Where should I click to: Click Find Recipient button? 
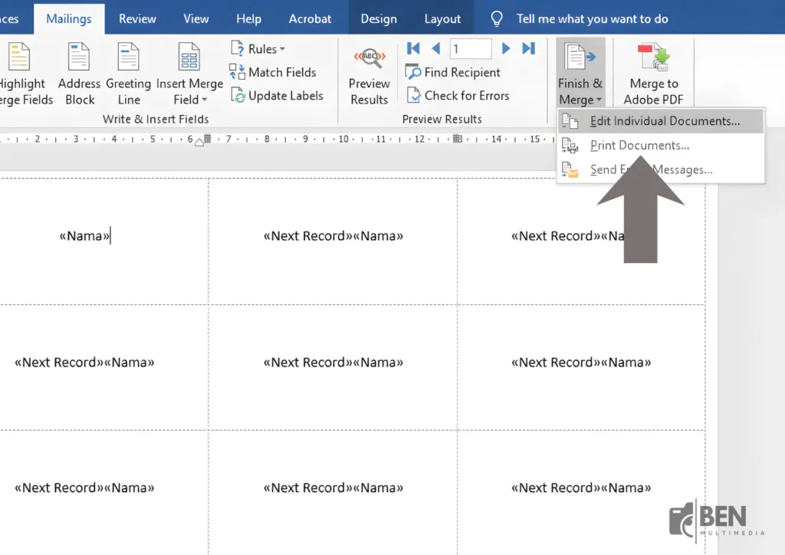click(x=453, y=72)
